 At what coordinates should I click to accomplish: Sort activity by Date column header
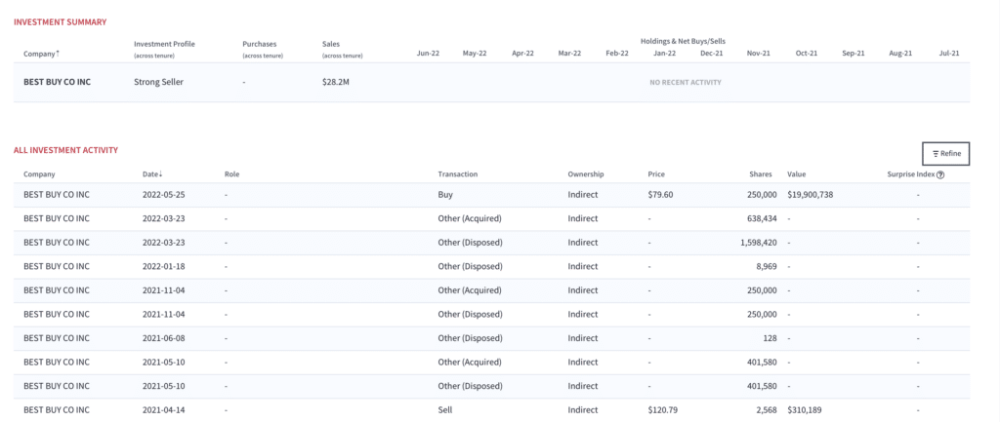pyautogui.click(x=152, y=173)
